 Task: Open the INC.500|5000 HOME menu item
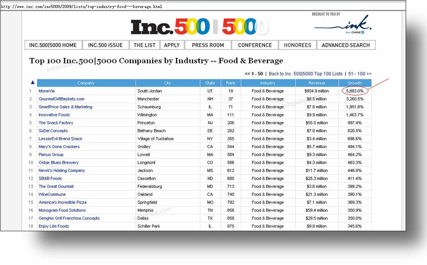point(53,45)
